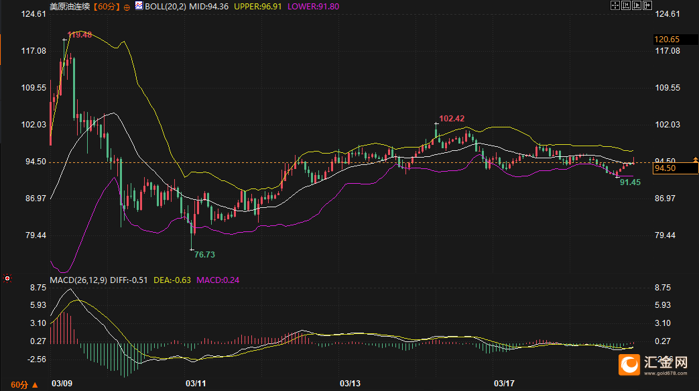Click the 03/13 date marker on time axis
The image size is (699, 391).
click(350, 384)
